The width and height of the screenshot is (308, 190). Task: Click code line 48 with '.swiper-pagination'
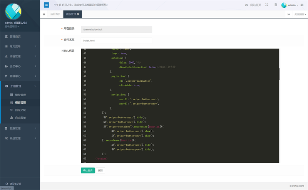136,81
